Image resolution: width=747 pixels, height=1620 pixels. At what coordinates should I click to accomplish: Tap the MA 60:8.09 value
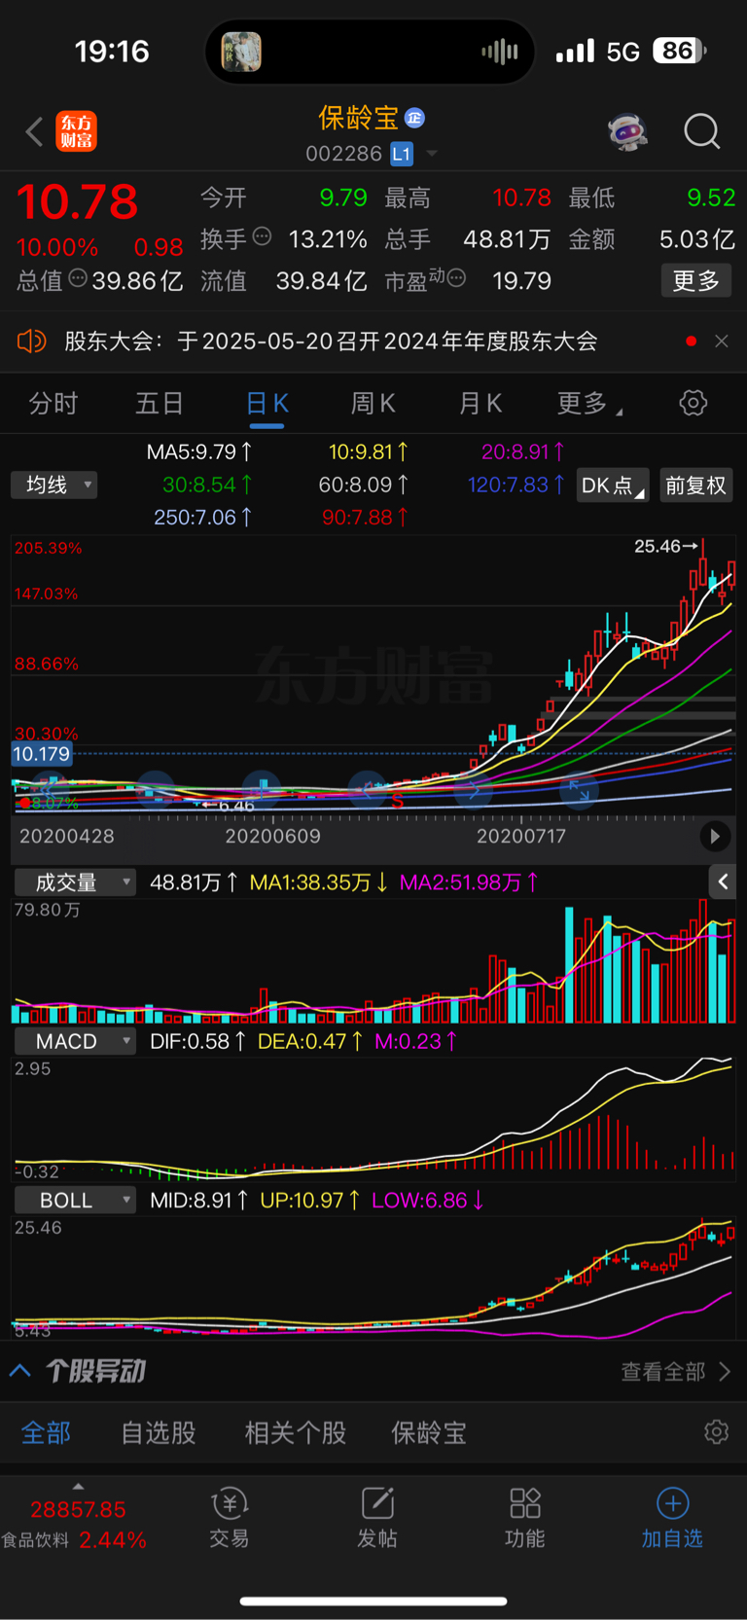coord(364,485)
